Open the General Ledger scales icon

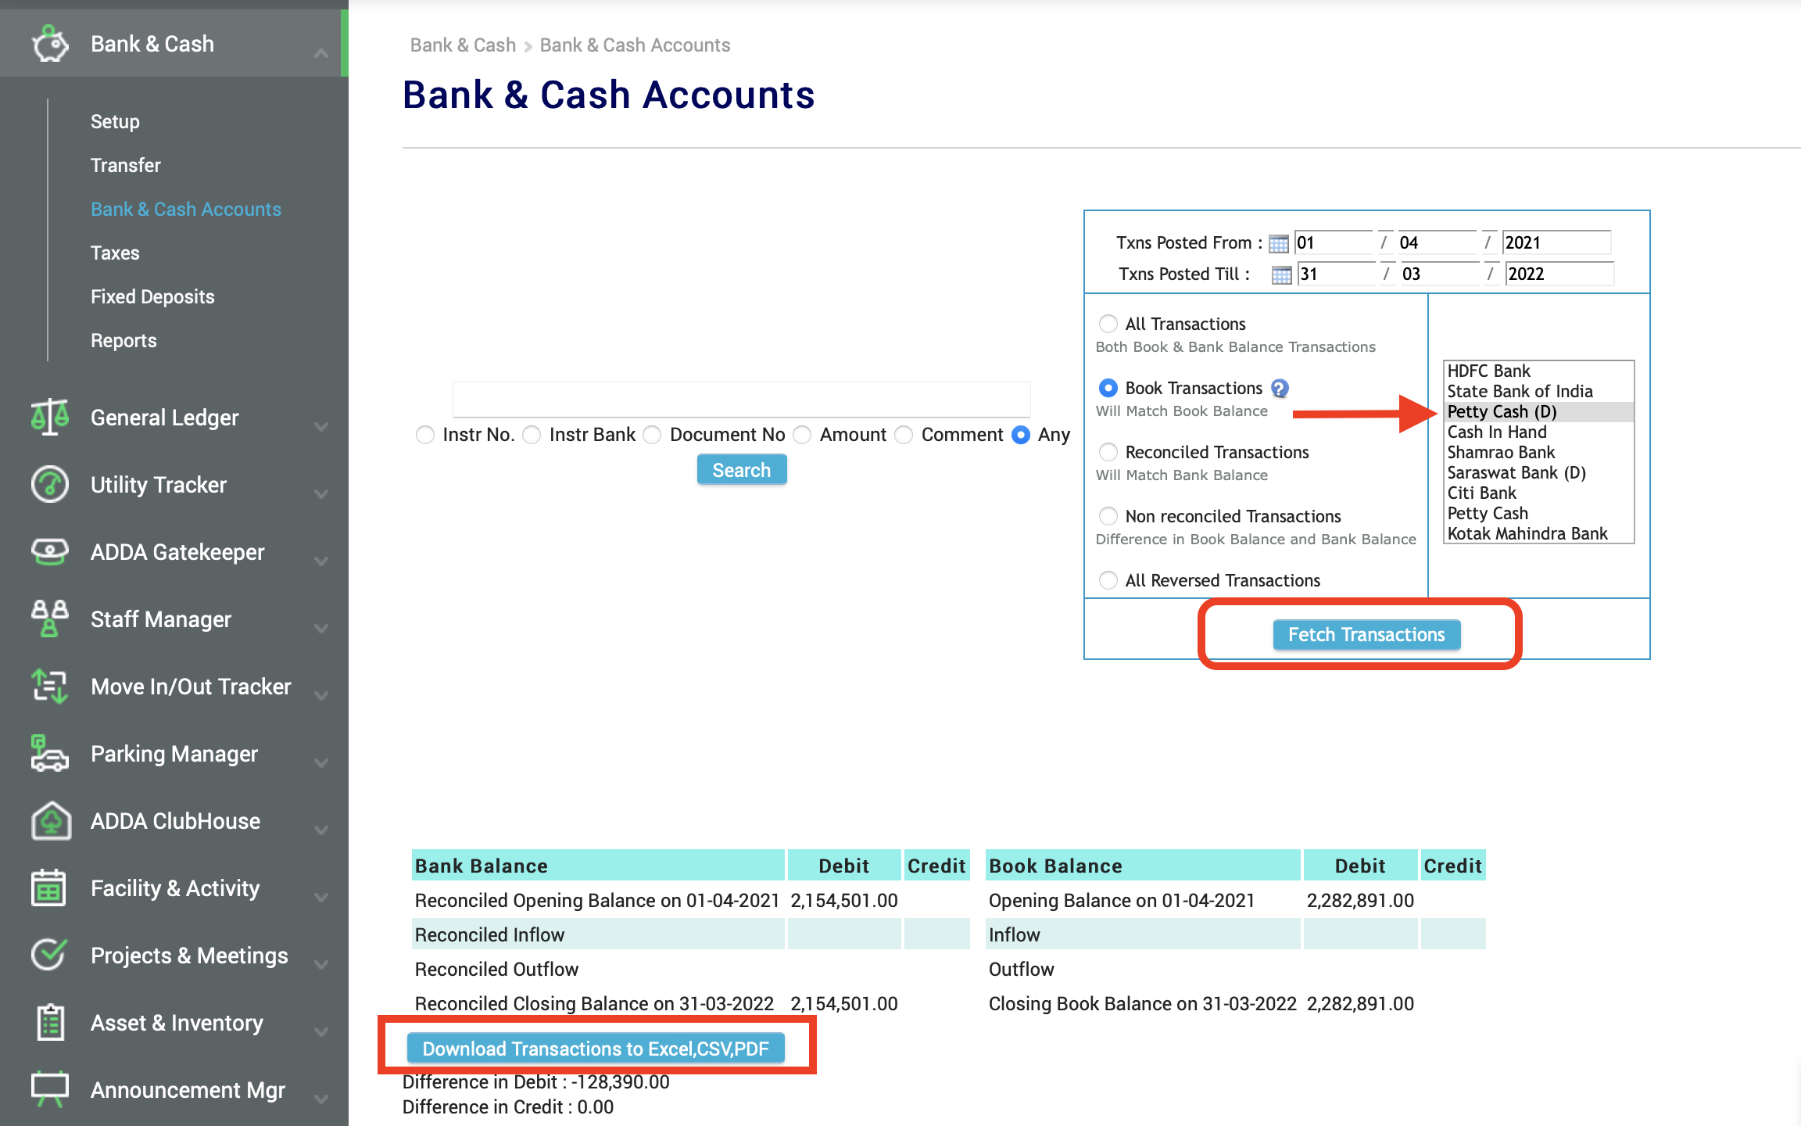50,417
